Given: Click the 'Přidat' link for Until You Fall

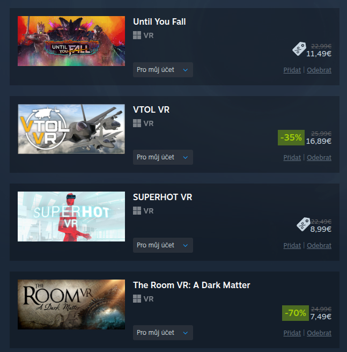Looking at the screenshot, I should [x=292, y=70].
